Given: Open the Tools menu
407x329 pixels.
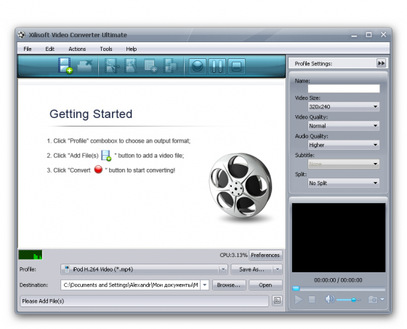Looking at the screenshot, I should click(106, 49).
